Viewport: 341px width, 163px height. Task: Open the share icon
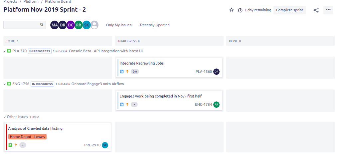[316, 10]
